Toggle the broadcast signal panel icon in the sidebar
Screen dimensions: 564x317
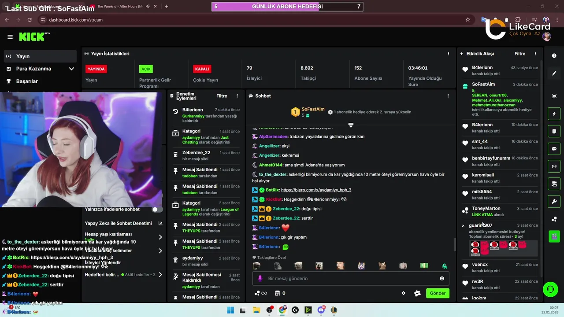pos(554,166)
